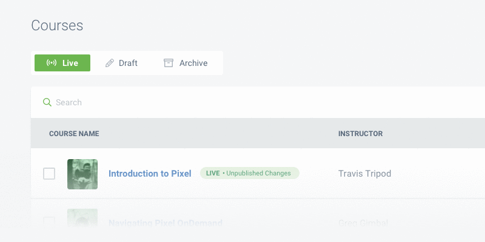
Task: Click the LIVE Unpublished Changes status badge
Action: [249, 173]
